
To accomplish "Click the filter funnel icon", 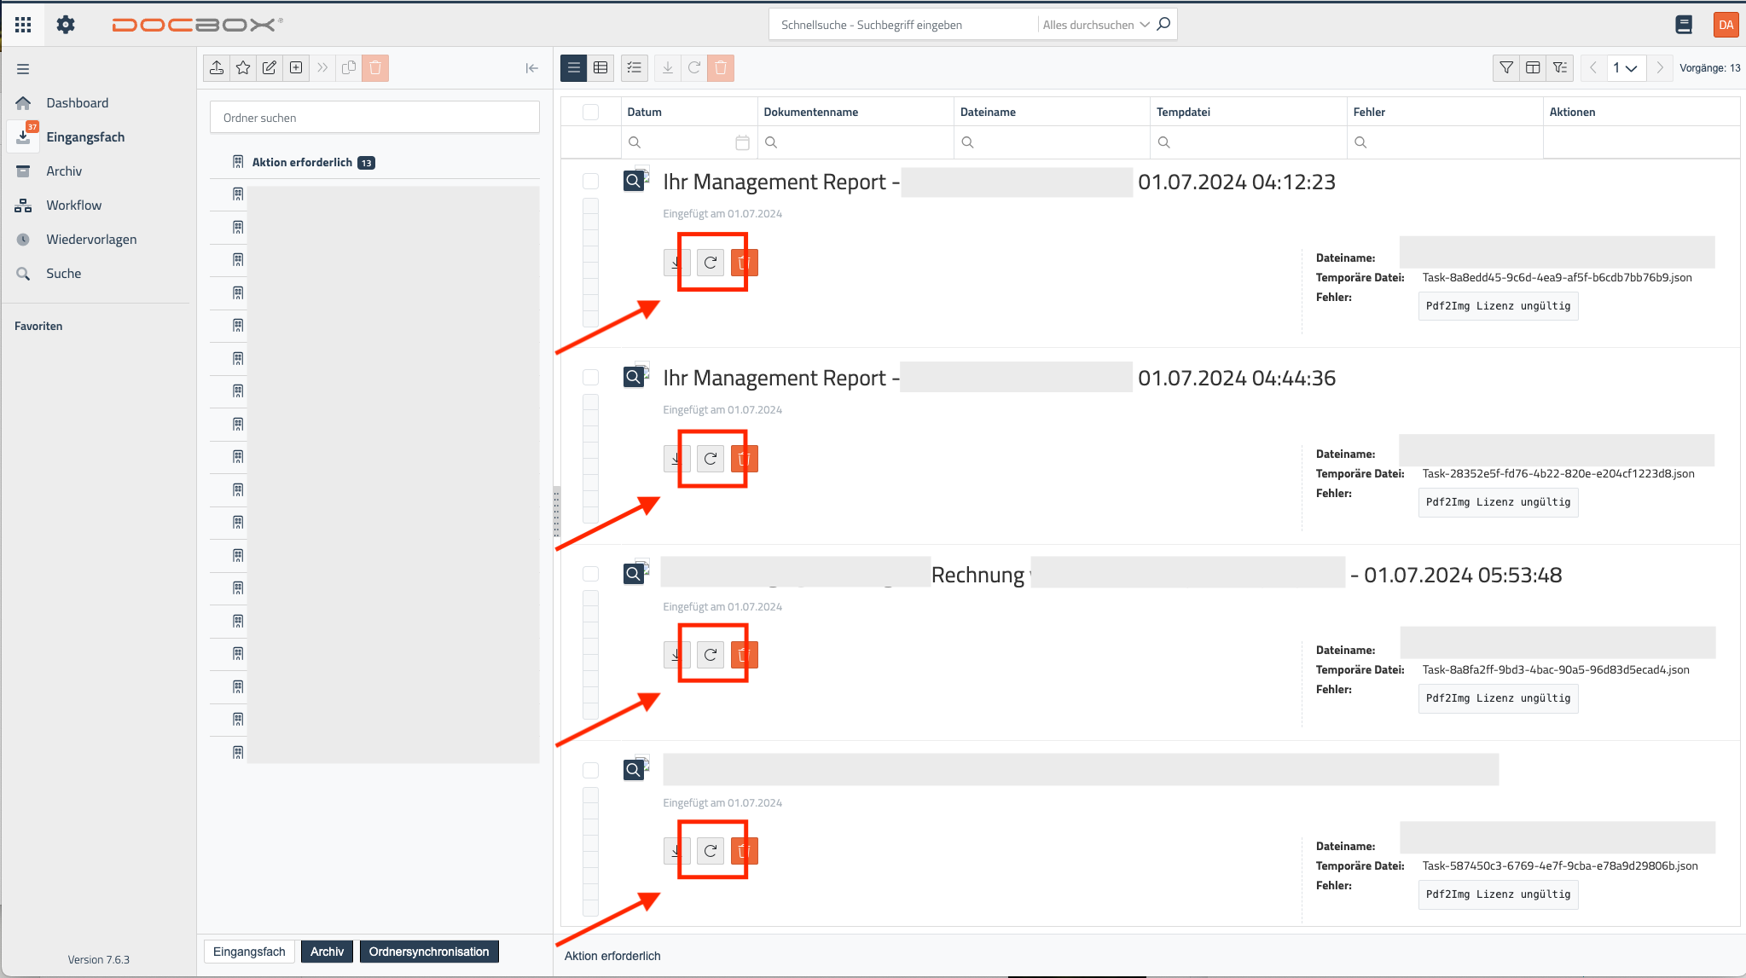I will [x=1506, y=68].
